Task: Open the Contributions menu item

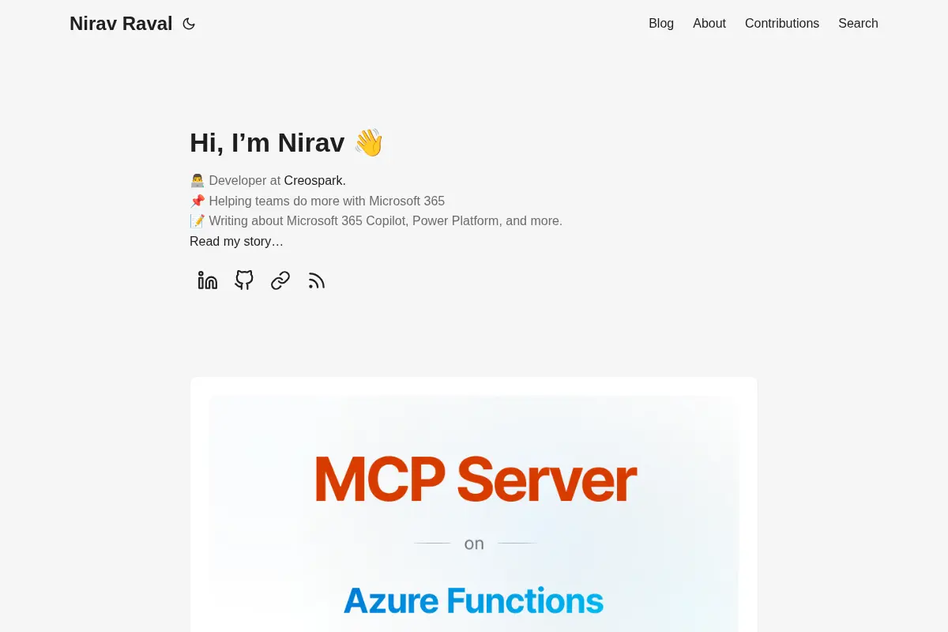Action: (782, 24)
